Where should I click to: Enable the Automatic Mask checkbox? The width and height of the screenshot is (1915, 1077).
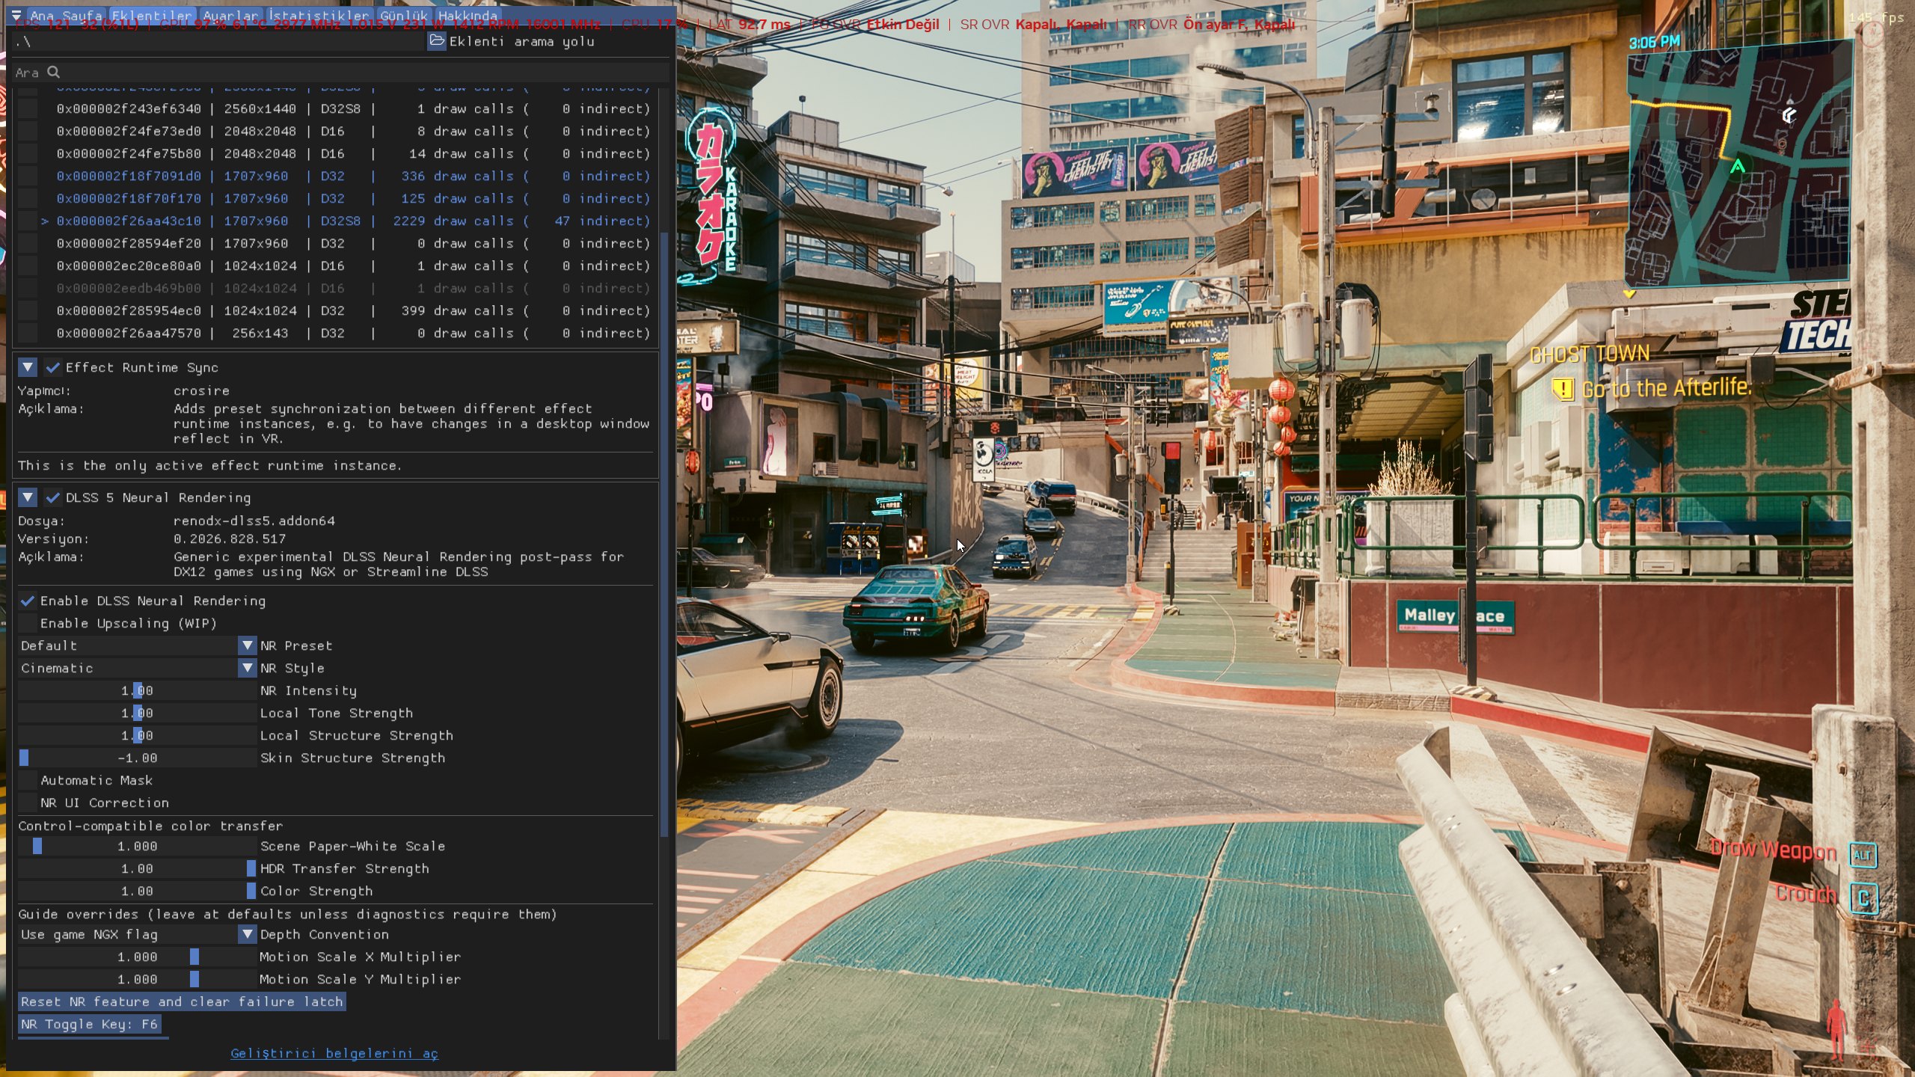tap(28, 780)
